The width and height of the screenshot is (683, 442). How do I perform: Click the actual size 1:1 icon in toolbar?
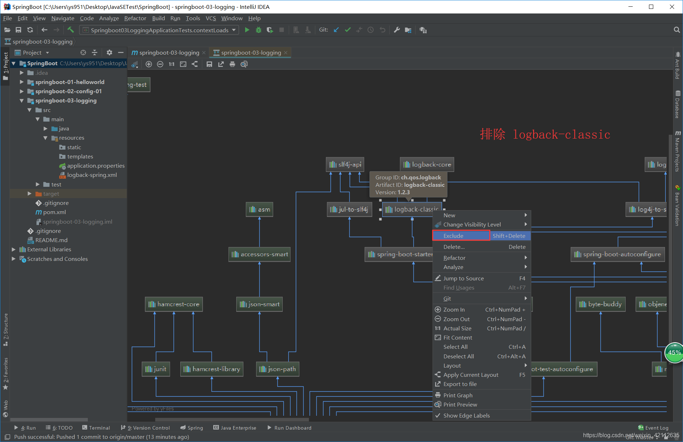[171, 64]
